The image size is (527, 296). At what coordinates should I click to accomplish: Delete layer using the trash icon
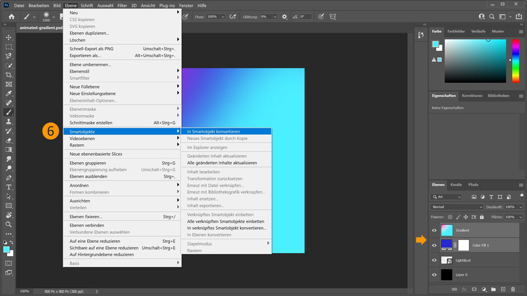click(513, 289)
